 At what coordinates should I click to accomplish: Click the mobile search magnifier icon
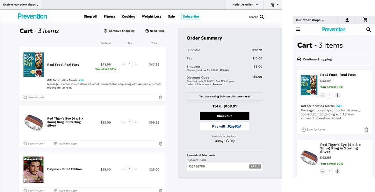[368, 30]
